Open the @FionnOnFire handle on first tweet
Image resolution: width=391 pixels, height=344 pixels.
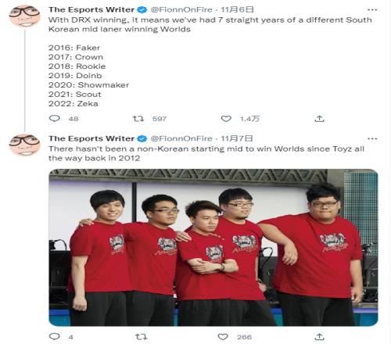(x=181, y=9)
